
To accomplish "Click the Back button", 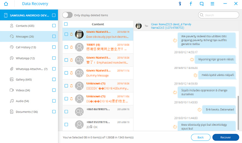I will [x=201, y=137].
